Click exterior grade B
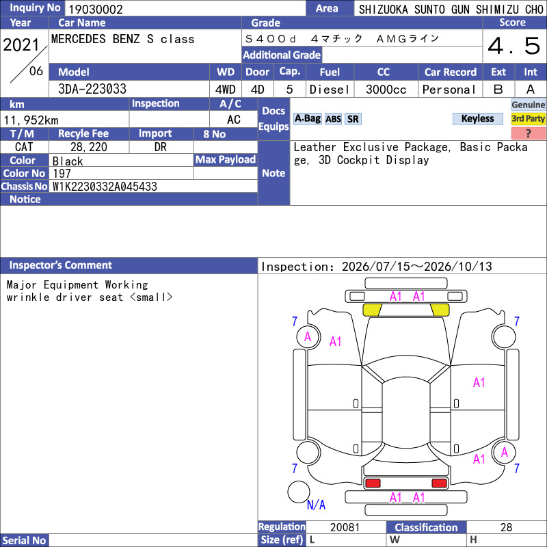This screenshot has width=547, height=547. click(x=498, y=90)
